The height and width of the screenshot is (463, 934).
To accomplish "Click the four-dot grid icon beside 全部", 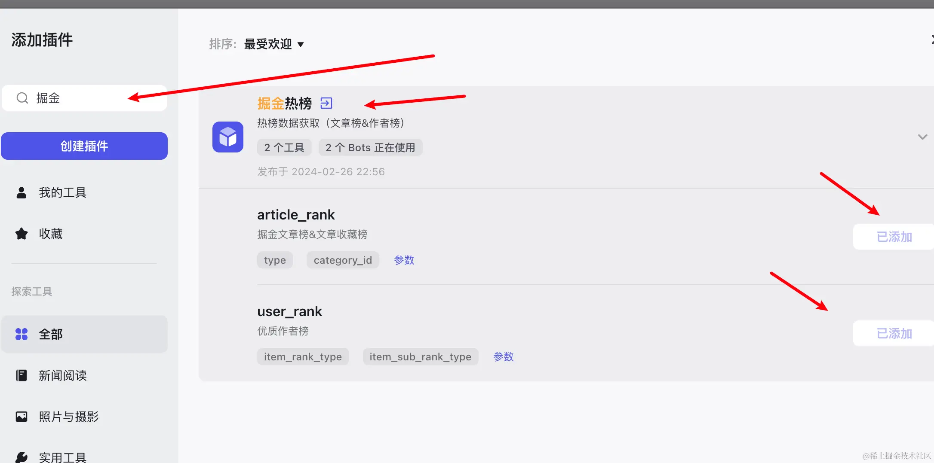I will click(22, 334).
